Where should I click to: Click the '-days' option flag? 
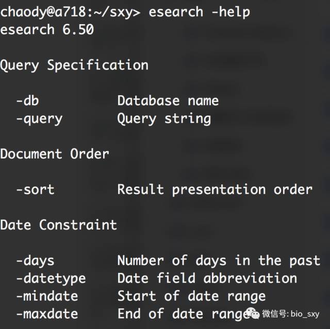point(36,262)
